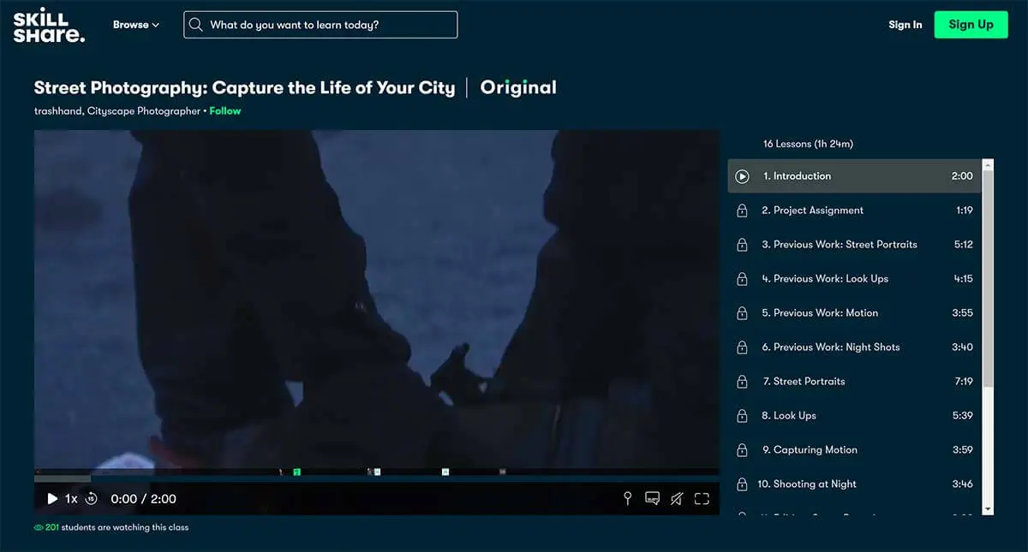1028x552 pixels.
Task: Click the lock beside Previous Work: Street Portraits
Action: (x=743, y=245)
